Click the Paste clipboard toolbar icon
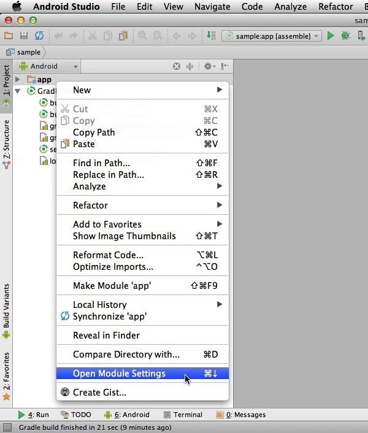Screen dimensions: 368x433 tap(123, 36)
